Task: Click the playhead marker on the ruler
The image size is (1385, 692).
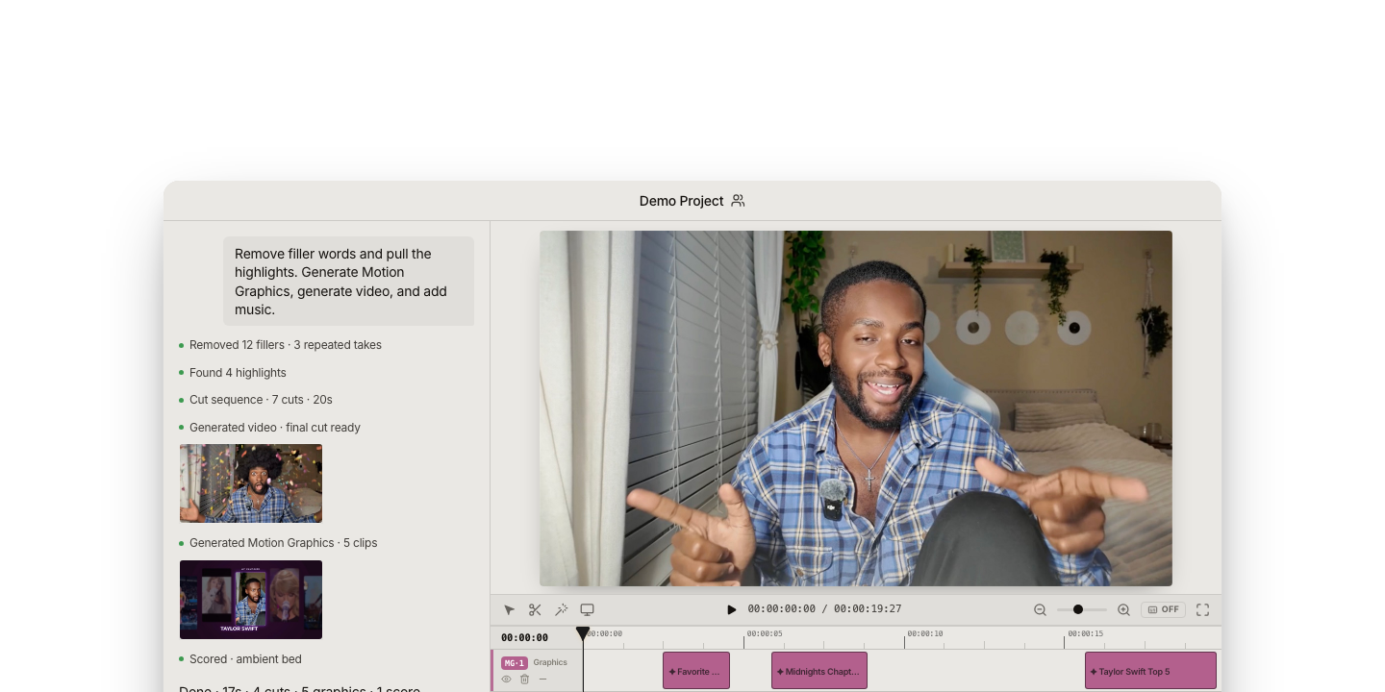Action: pos(583,633)
